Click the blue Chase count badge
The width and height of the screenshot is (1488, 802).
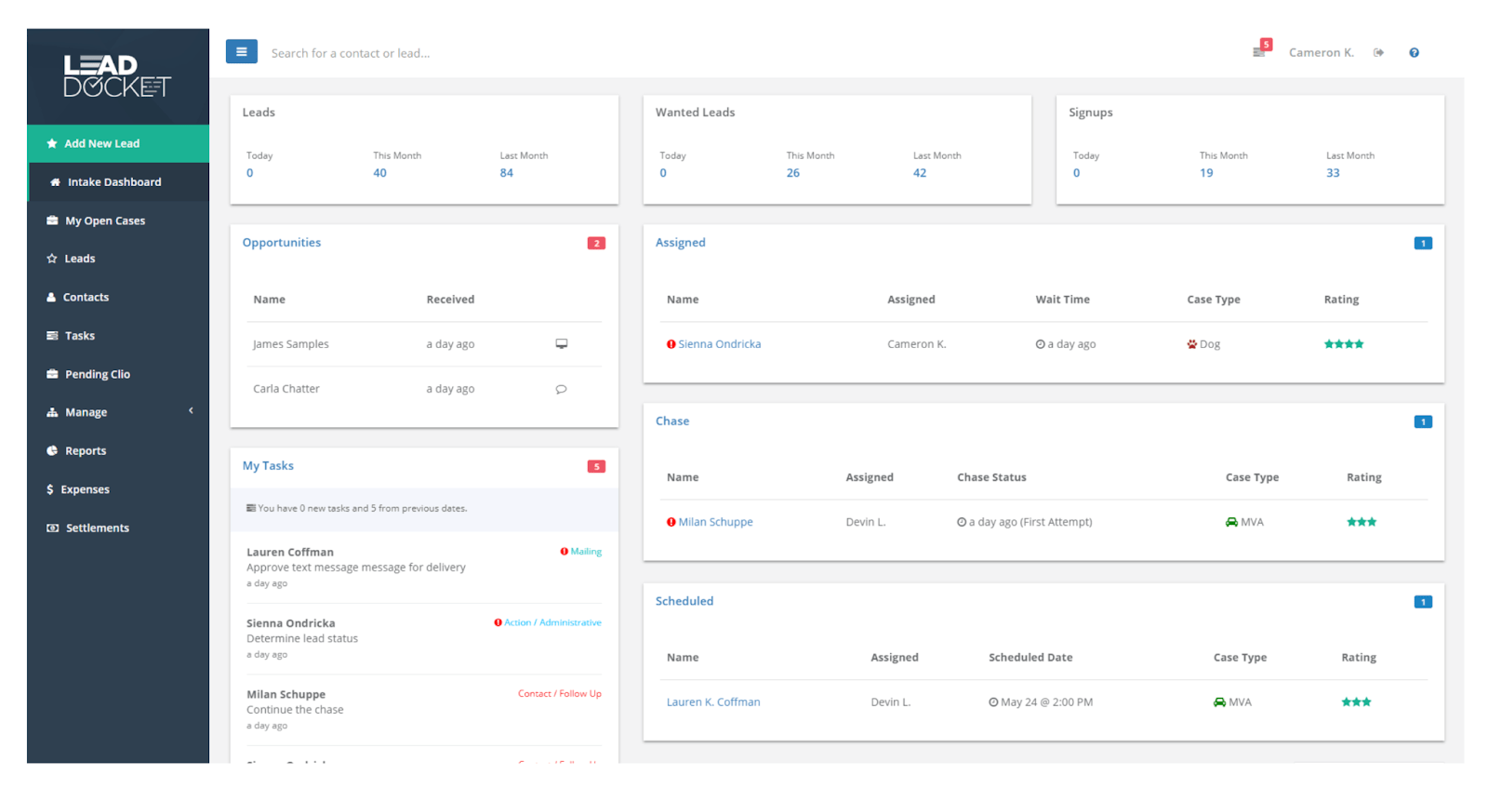(1423, 421)
